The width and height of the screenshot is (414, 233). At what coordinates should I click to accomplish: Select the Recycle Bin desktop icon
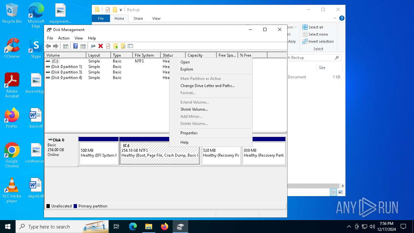tap(12, 14)
